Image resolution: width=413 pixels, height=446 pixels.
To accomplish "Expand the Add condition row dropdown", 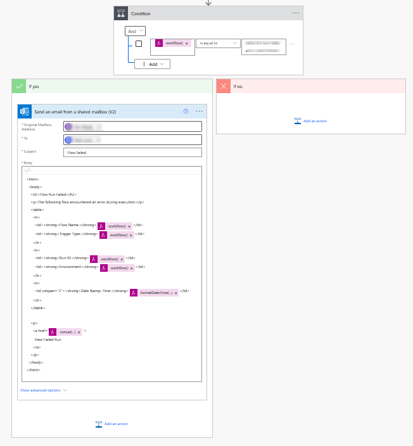I will pos(152,64).
